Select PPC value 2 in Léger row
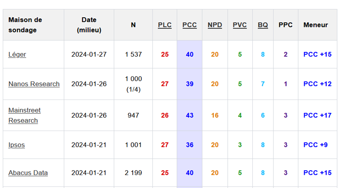This screenshot has width=340, height=188. (x=286, y=54)
